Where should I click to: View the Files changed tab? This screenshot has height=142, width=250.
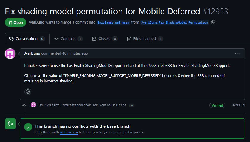tap(145, 39)
